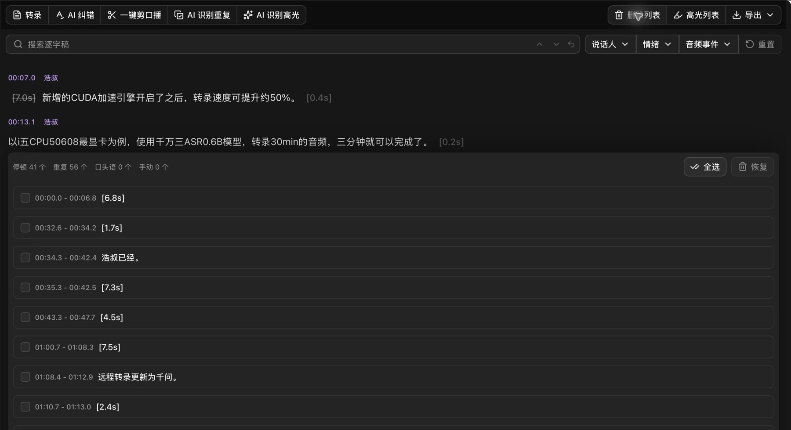Check the 01:00.7 - 01:08.3 row

pos(25,347)
